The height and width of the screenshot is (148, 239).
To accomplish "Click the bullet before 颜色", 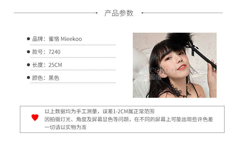I will 28,77.
